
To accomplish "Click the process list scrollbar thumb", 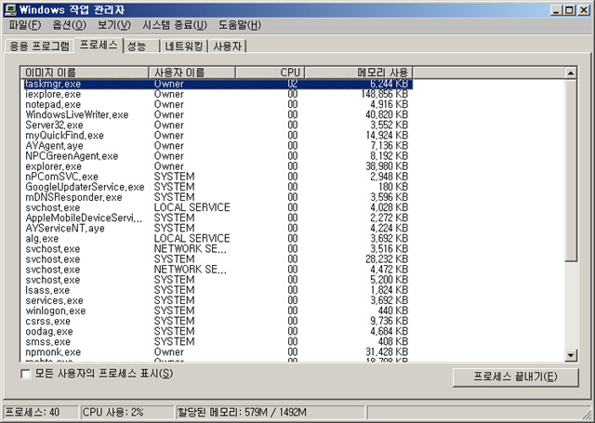I will coord(571,170).
